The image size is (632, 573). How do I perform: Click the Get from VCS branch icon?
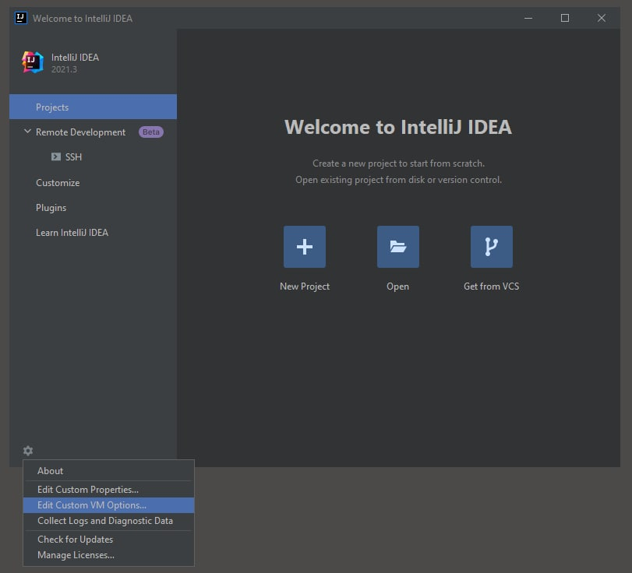point(491,247)
